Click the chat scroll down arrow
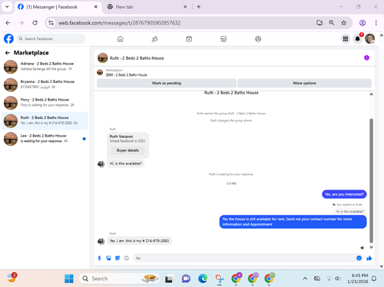 (371, 248)
